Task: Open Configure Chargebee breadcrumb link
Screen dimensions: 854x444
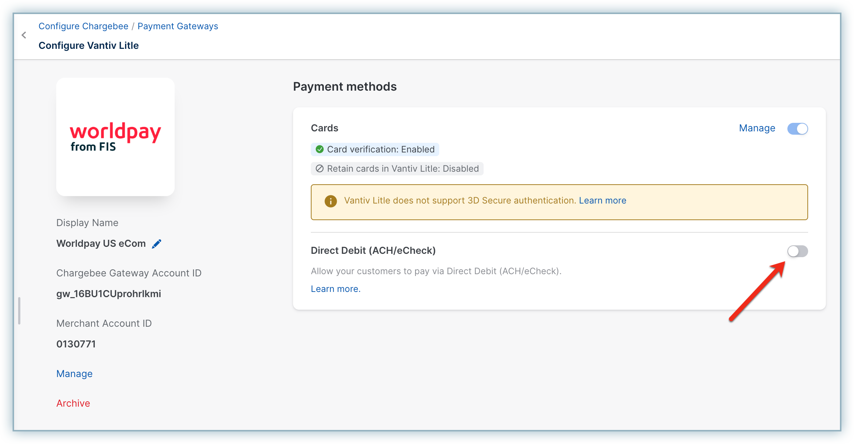Action: 83,26
